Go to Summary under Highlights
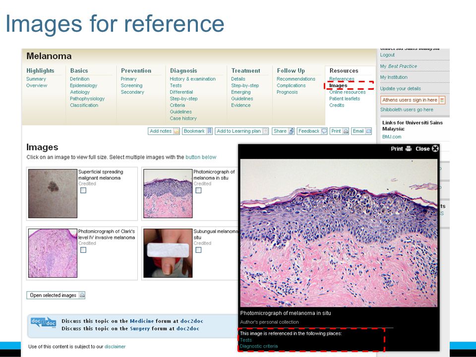This screenshot has height=357, width=476. coord(36,79)
